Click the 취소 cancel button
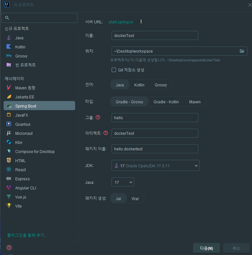Viewport: 252px width, 255px height. pyautogui.click(x=236, y=248)
